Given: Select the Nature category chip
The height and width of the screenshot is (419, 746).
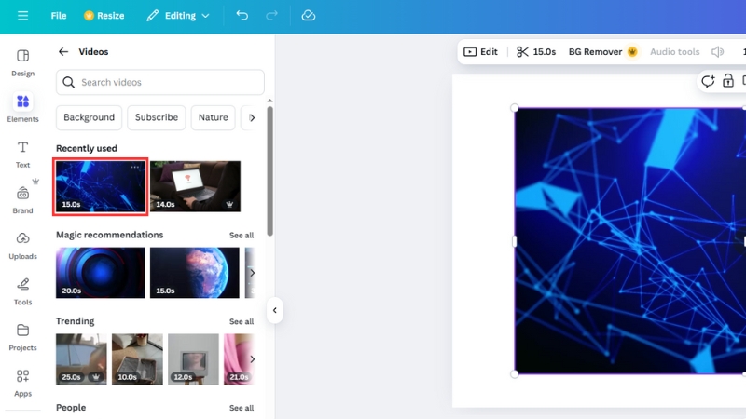Looking at the screenshot, I should tap(213, 117).
